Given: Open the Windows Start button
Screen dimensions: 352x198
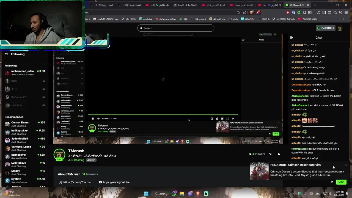Looking at the screenshot, I should (x=146, y=194).
